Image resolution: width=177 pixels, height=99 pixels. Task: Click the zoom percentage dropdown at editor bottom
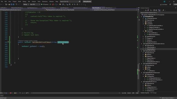(x=3, y=93)
